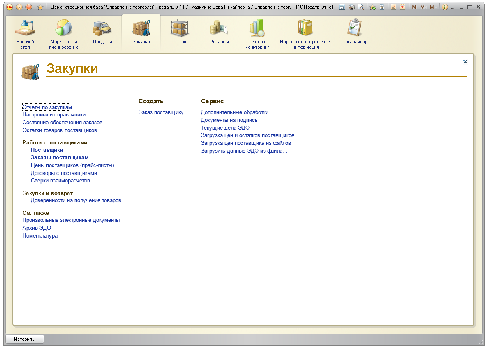486x347 pixels.
Task: Click the orange round button in title bar
Action: tap(29, 7)
